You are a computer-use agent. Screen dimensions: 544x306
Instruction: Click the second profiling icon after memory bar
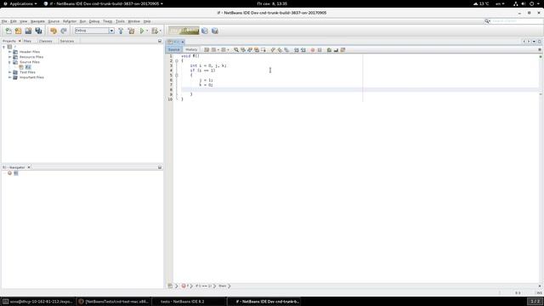point(215,31)
